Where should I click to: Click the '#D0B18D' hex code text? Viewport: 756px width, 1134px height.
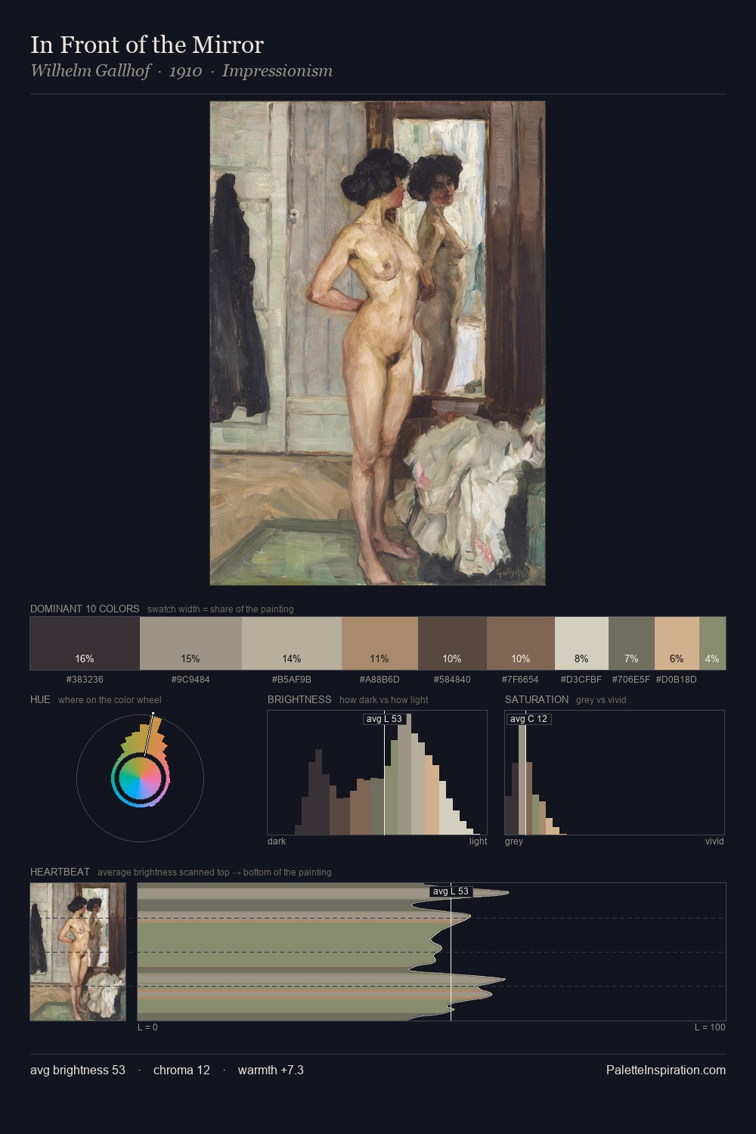click(x=676, y=680)
